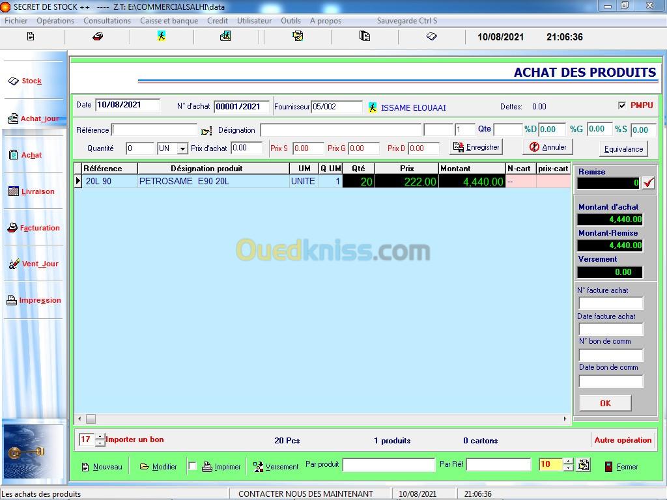667x500 pixels.
Task: Click the running man supplier icon
Action: pyautogui.click(x=373, y=107)
